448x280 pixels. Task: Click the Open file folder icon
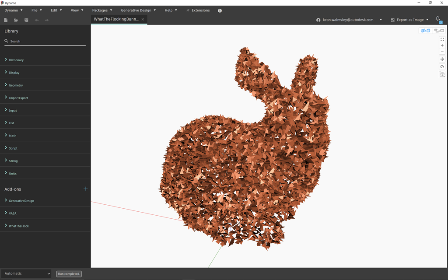click(x=16, y=20)
